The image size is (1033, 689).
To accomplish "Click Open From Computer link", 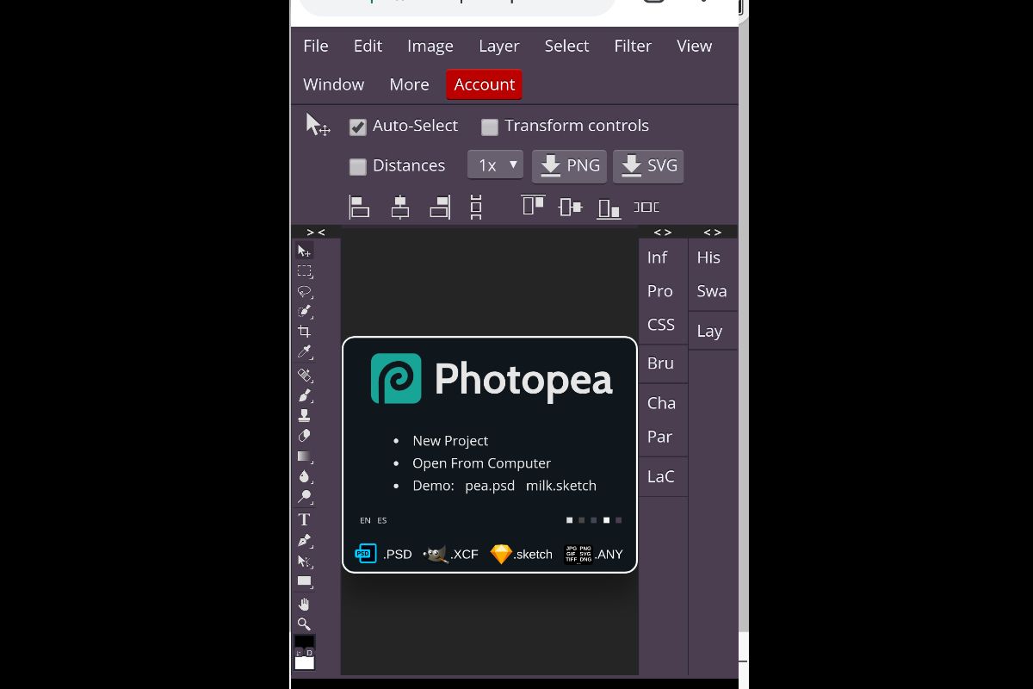I will tap(481, 462).
